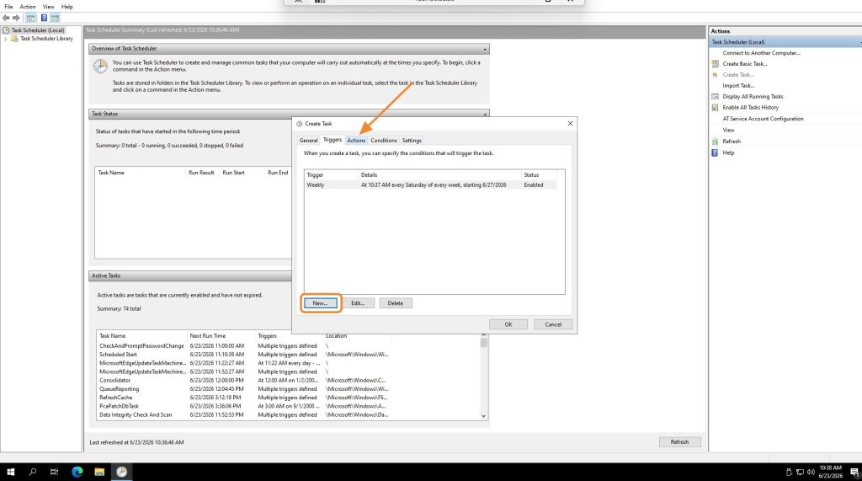Viewport: 862px width, 481px height.
Task: Click Active Tasks list scrollbar down arrow
Action: coord(484,416)
